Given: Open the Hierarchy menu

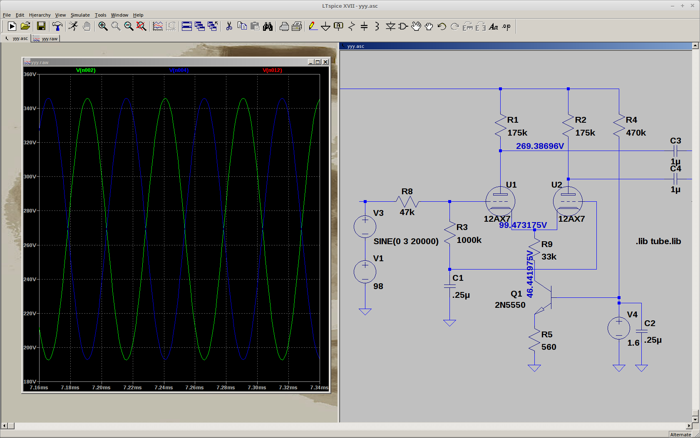Looking at the screenshot, I should click(x=40, y=15).
